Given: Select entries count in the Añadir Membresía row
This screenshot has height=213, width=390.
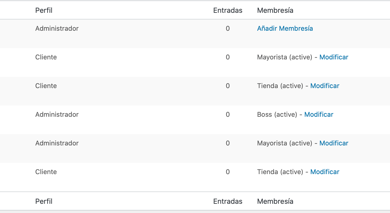Looking at the screenshot, I should [228, 28].
